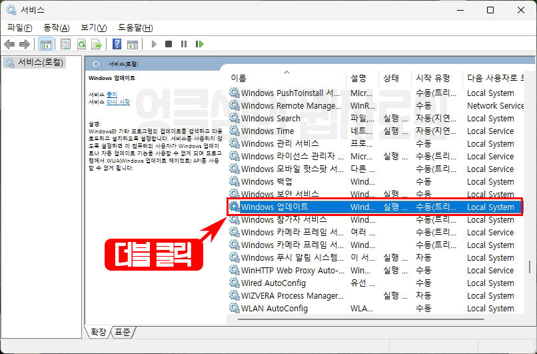Select the Windows 보안 서비스 row
The image size is (537, 354).
[375, 194]
